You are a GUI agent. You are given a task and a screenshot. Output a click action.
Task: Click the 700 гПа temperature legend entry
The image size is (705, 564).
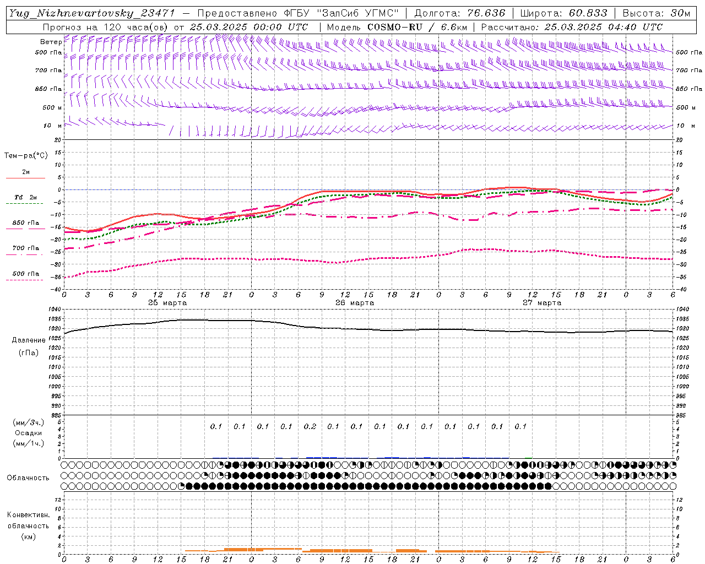pyautogui.click(x=25, y=248)
